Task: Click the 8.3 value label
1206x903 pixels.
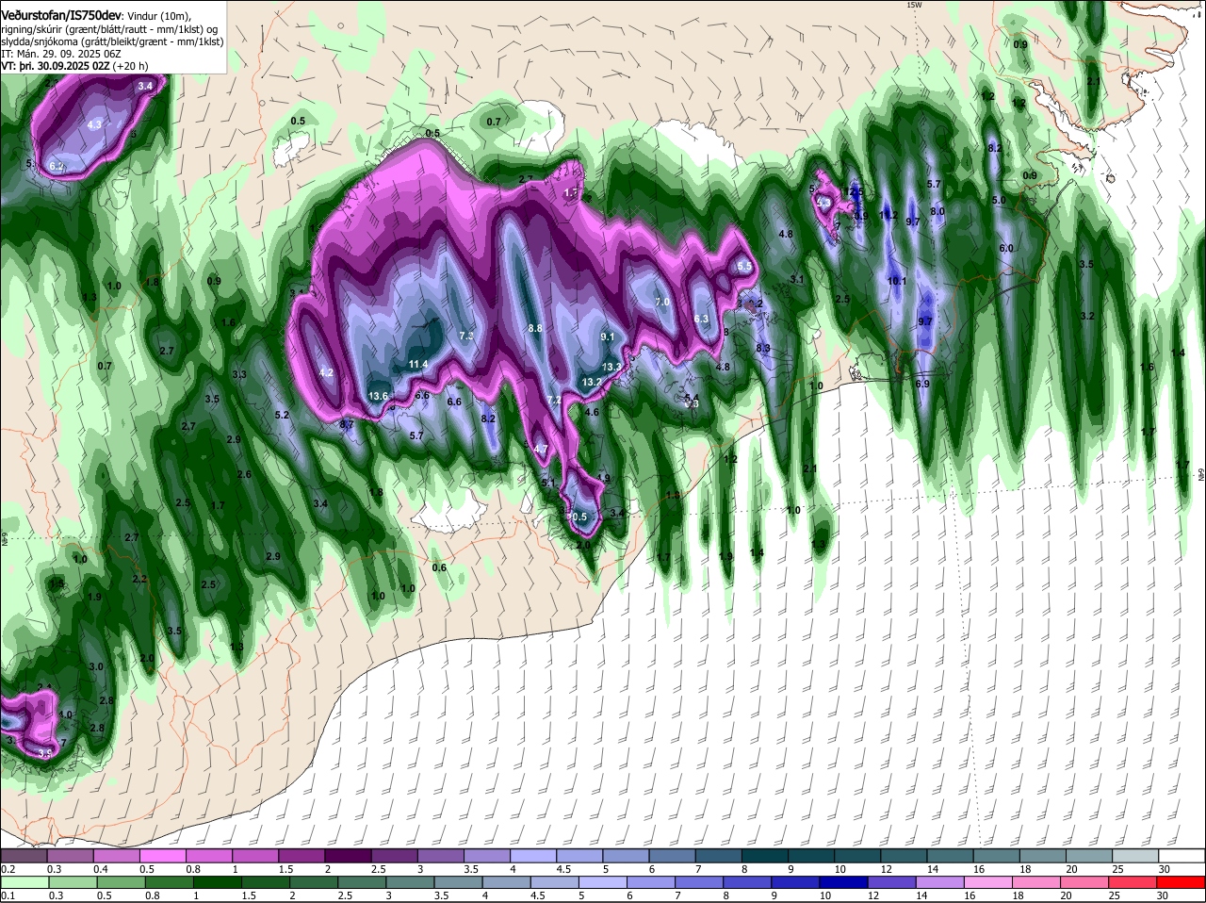Action: pos(763,348)
